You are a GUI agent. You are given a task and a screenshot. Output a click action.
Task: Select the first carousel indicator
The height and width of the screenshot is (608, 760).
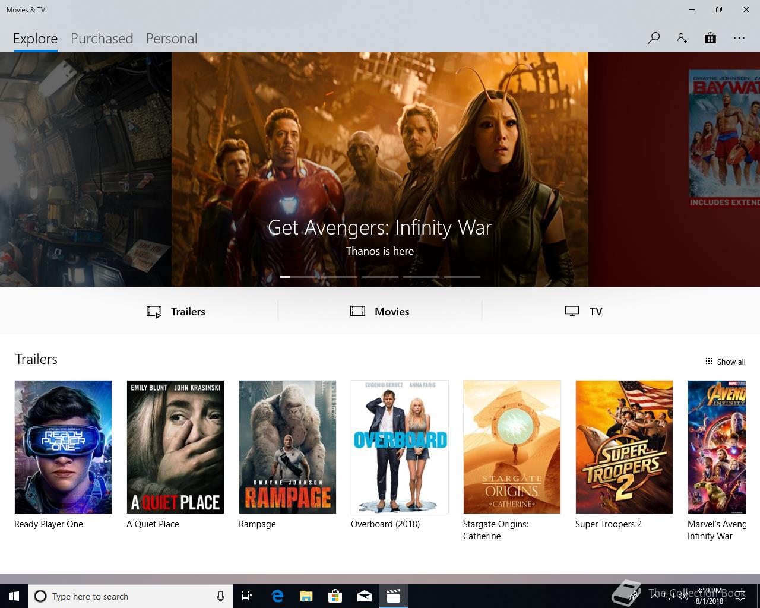[x=298, y=277]
